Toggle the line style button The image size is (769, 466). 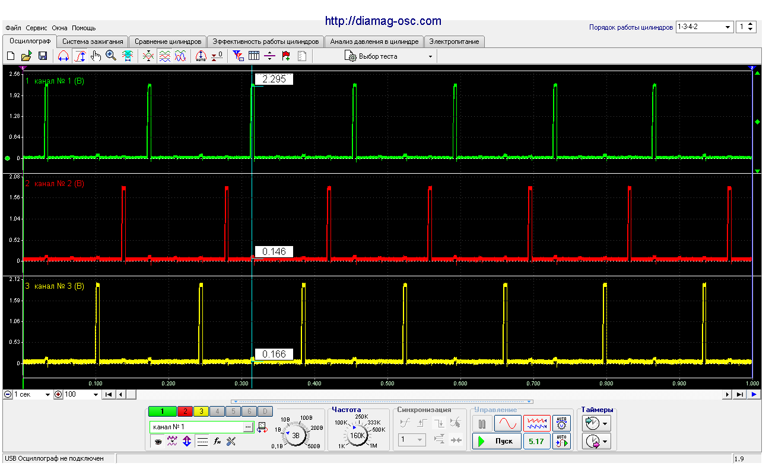[x=202, y=441]
